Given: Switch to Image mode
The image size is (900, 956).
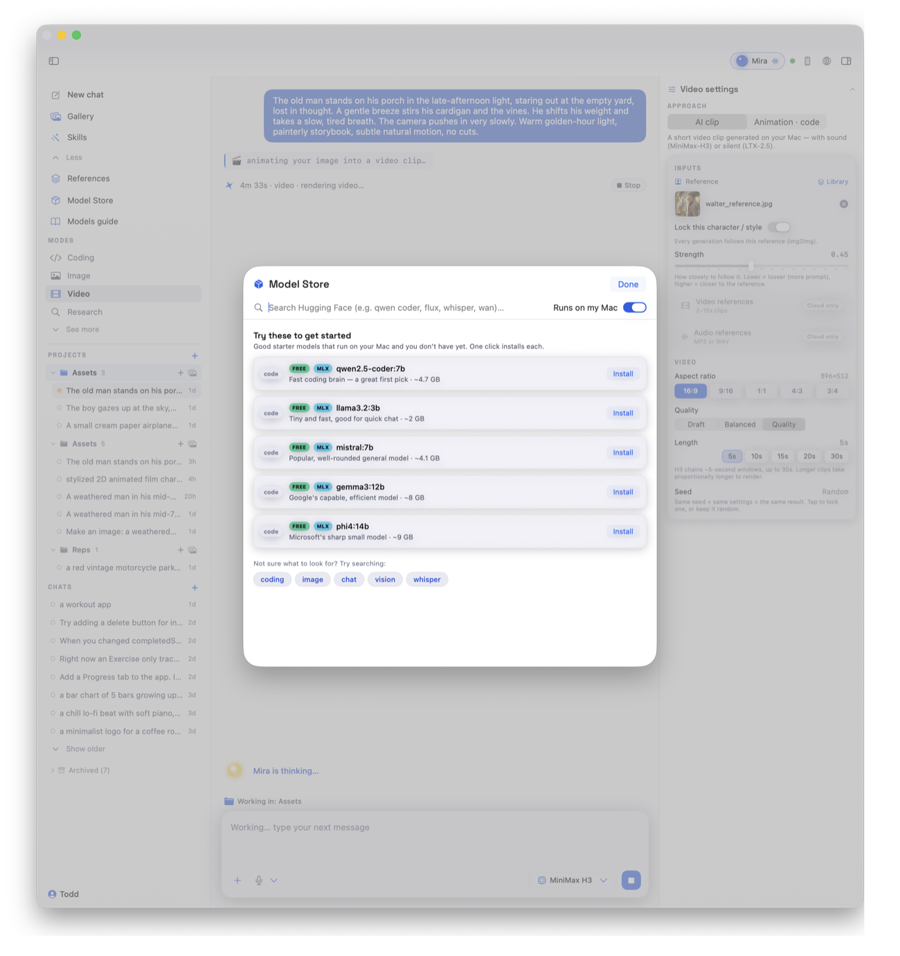Looking at the screenshot, I should pos(123,276).
